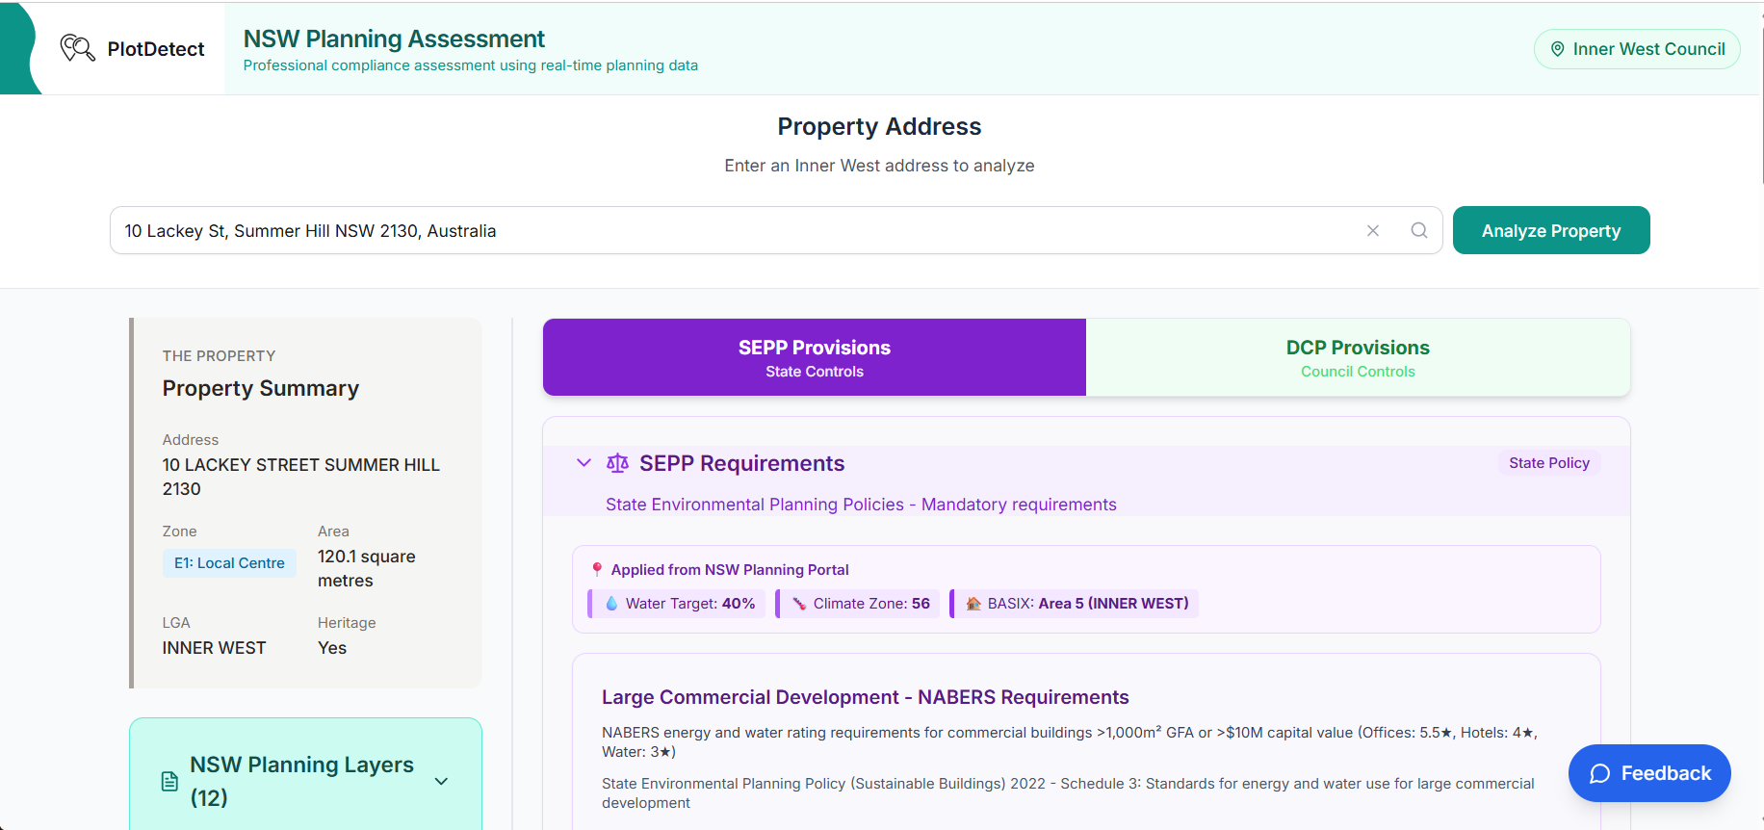This screenshot has height=830, width=1764.
Task: Switch to the DCP Provisions tab
Action: pyautogui.click(x=1357, y=357)
